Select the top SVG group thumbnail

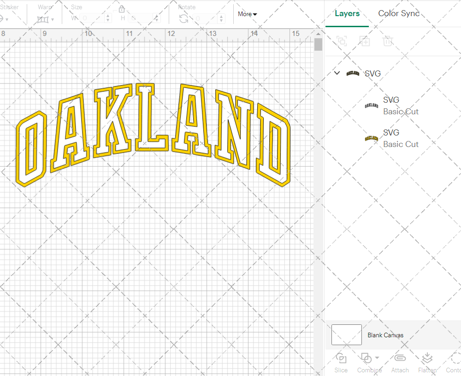pyautogui.click(x=353, y=73)
